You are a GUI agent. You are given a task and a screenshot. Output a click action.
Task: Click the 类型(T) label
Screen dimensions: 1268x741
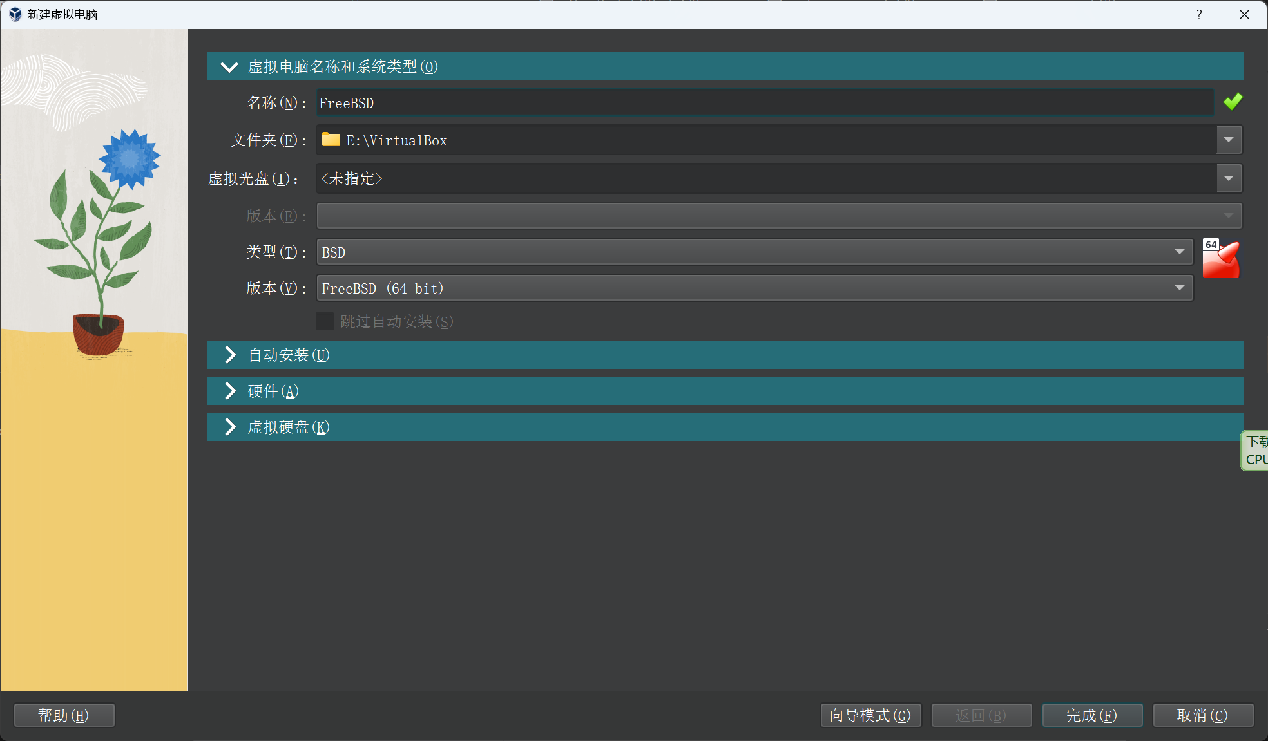click(276, 252)
